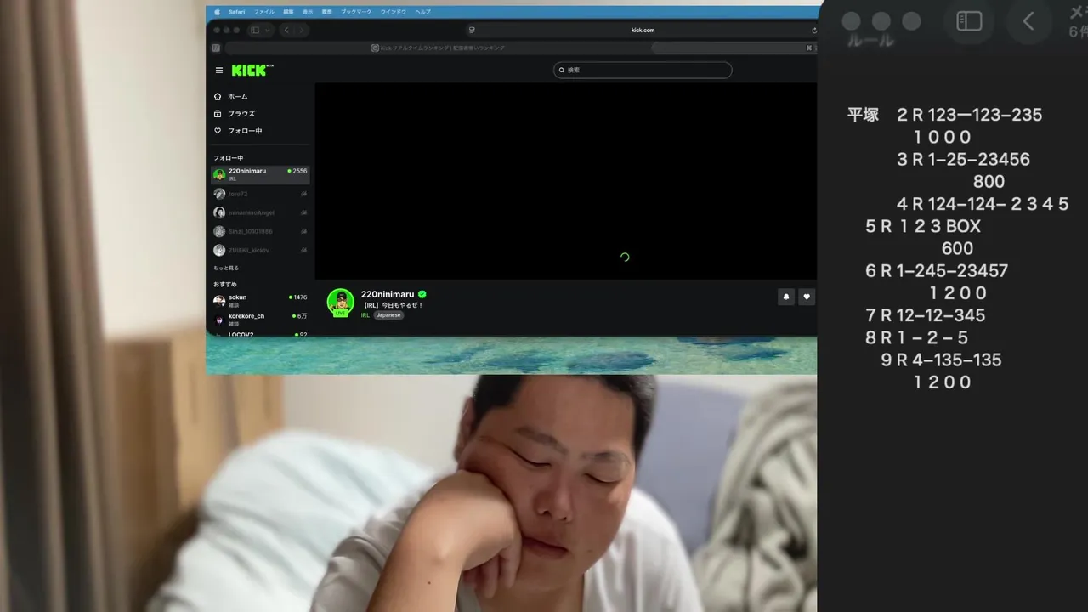This screenshot has height=612, width=1088.
Task: Select the offline minaminoAngel channel
Action: pos(260,212)
